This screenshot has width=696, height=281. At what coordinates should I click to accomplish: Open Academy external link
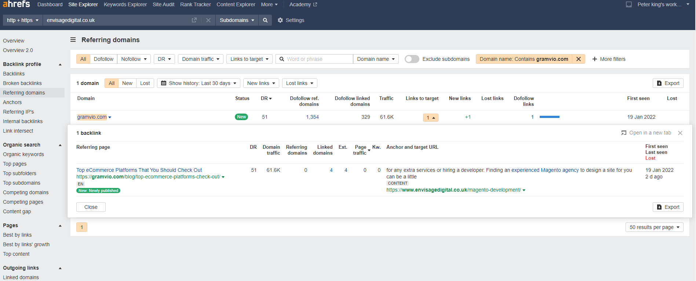click(303, 4)
